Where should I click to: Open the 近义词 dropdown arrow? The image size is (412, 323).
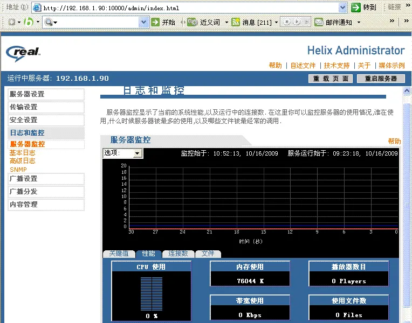click(x=226, y=22)
